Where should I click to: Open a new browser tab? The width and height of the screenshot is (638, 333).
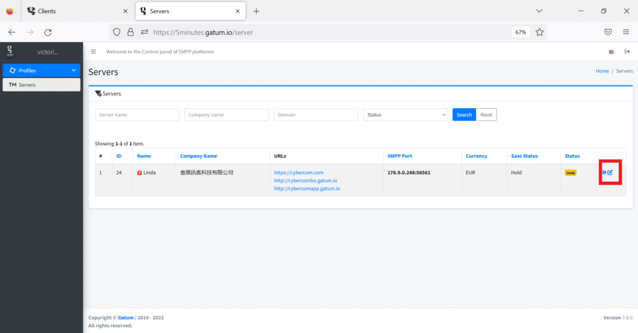[x=256, y=11]
